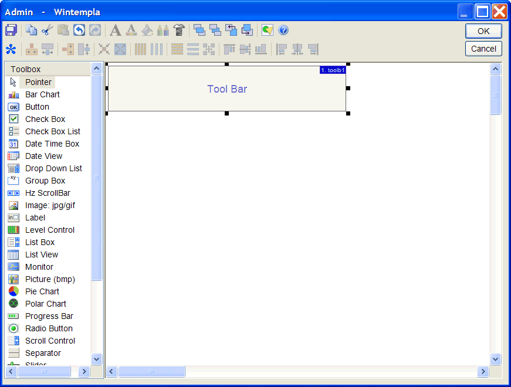The height and width of the screenshot is (387, 511).
Task: Click the colored pencils icon
Action: (163, 30)
